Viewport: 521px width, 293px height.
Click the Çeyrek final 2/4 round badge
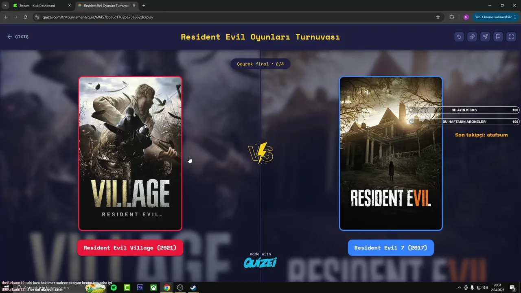tap(260, 64)
